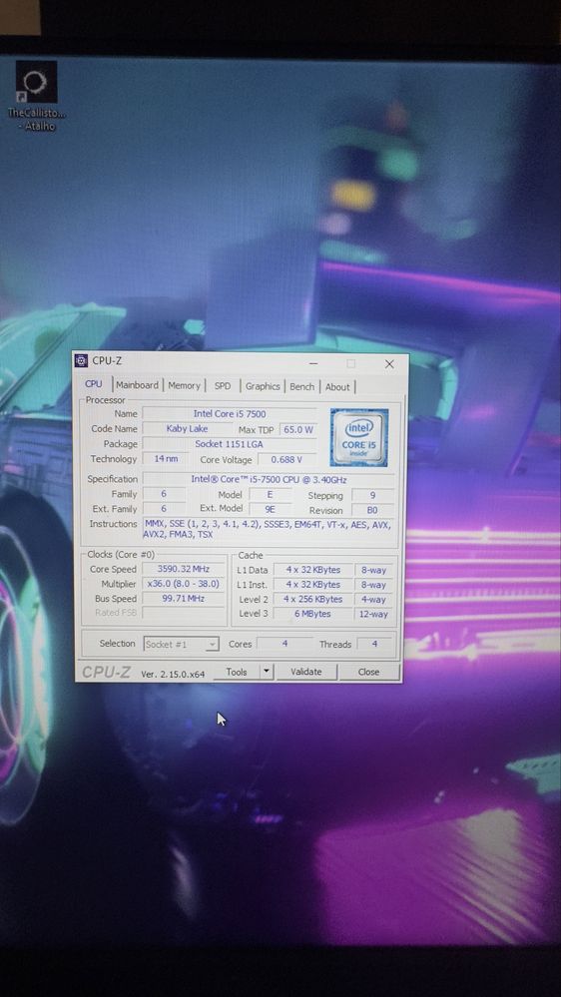Viewport: 561px width, 997px height.
Task: Click the Validate button
Action: (305, 672)
